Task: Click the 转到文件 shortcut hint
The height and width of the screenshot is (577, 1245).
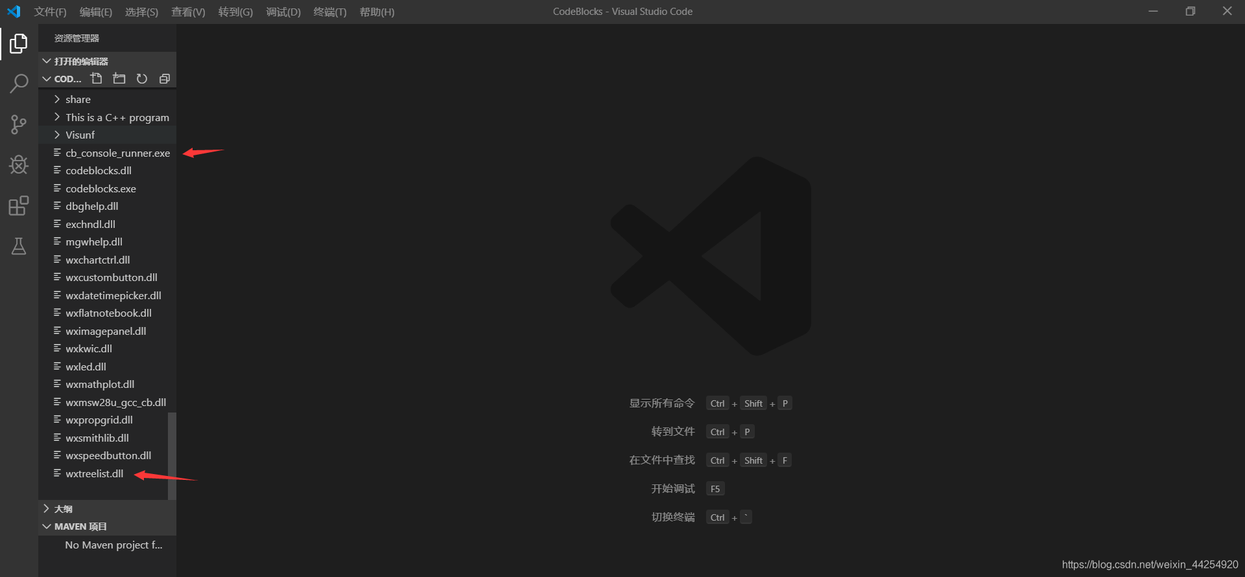Action: pos(672,432)
